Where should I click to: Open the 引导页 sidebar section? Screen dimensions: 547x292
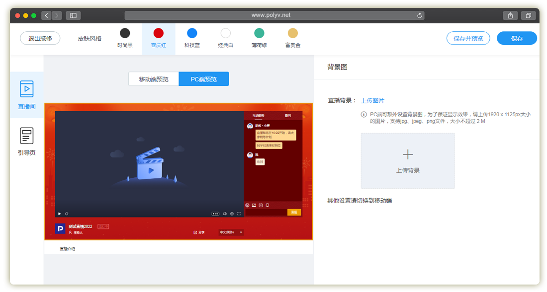[26, 141]
